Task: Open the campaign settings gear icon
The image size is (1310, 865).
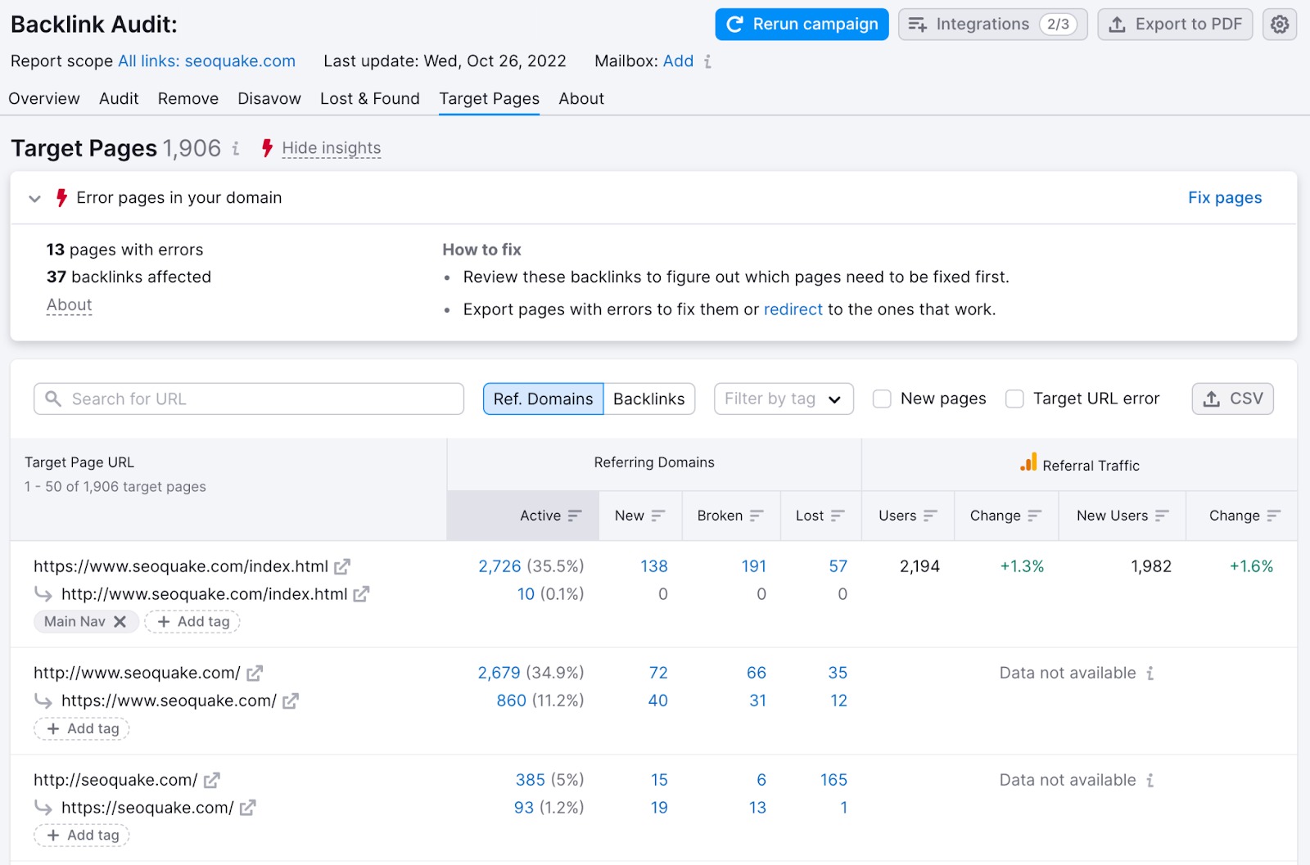Action: (x=1279, y=25)
